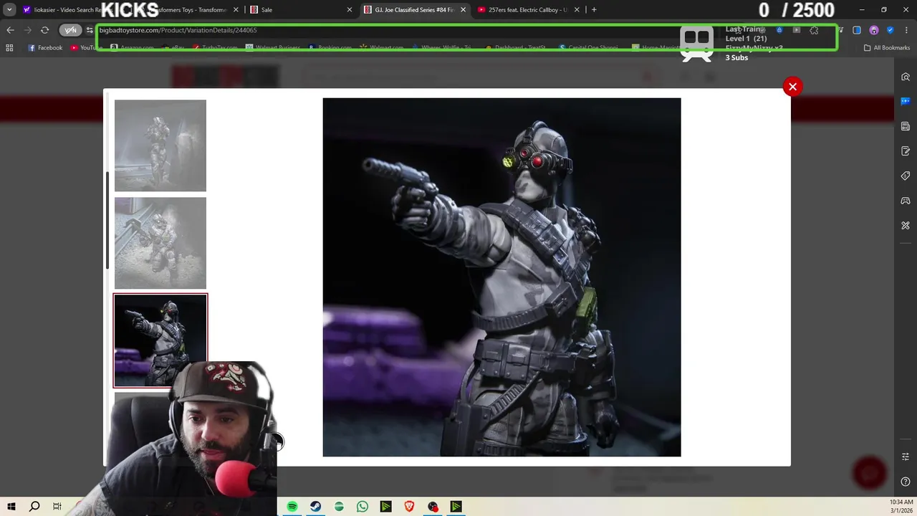Screen dimensions: 917x516
Task: Select the second thumbnail of the crouching figure
Action: [x=160, y=243]
